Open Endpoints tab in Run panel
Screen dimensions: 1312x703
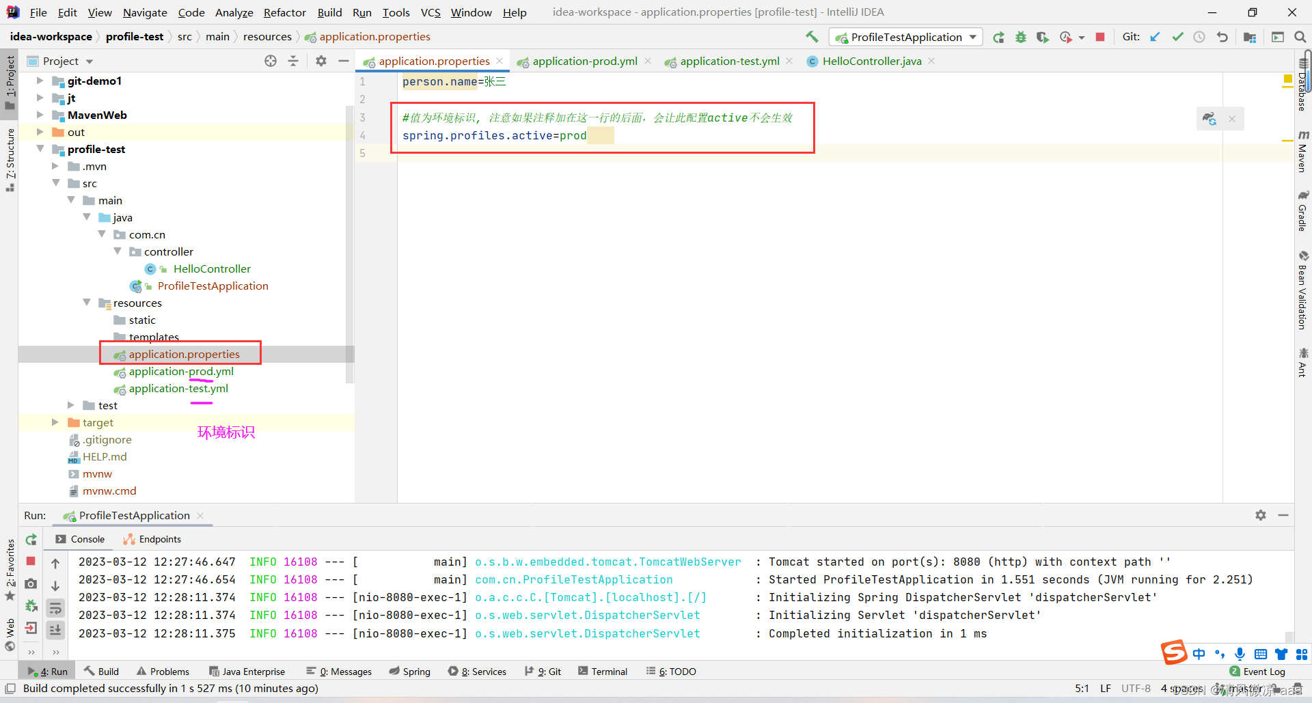click(152, 539)
